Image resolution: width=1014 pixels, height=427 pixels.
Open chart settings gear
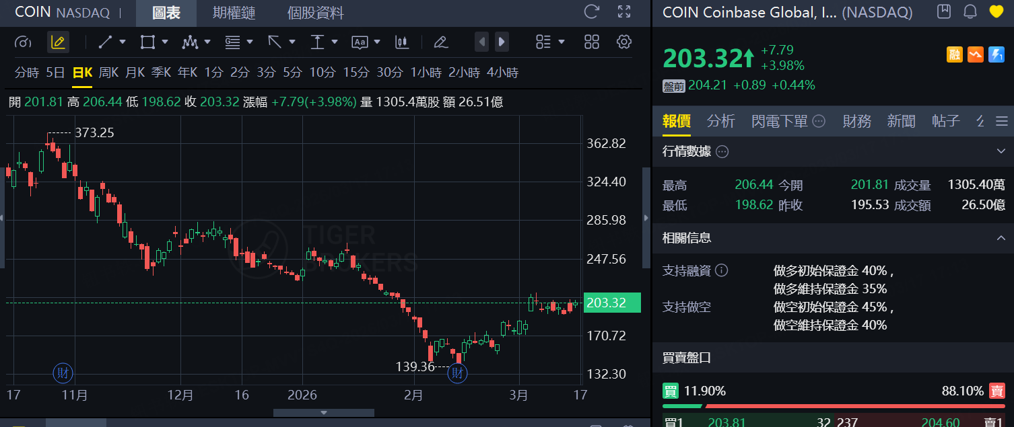click(x=624, y=42)
